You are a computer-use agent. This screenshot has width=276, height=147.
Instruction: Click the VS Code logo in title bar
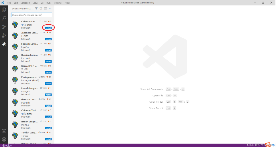coord(3,3)
